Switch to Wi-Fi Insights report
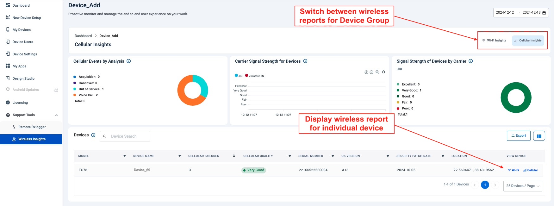The image size is (554, 206). coord(494,41)
